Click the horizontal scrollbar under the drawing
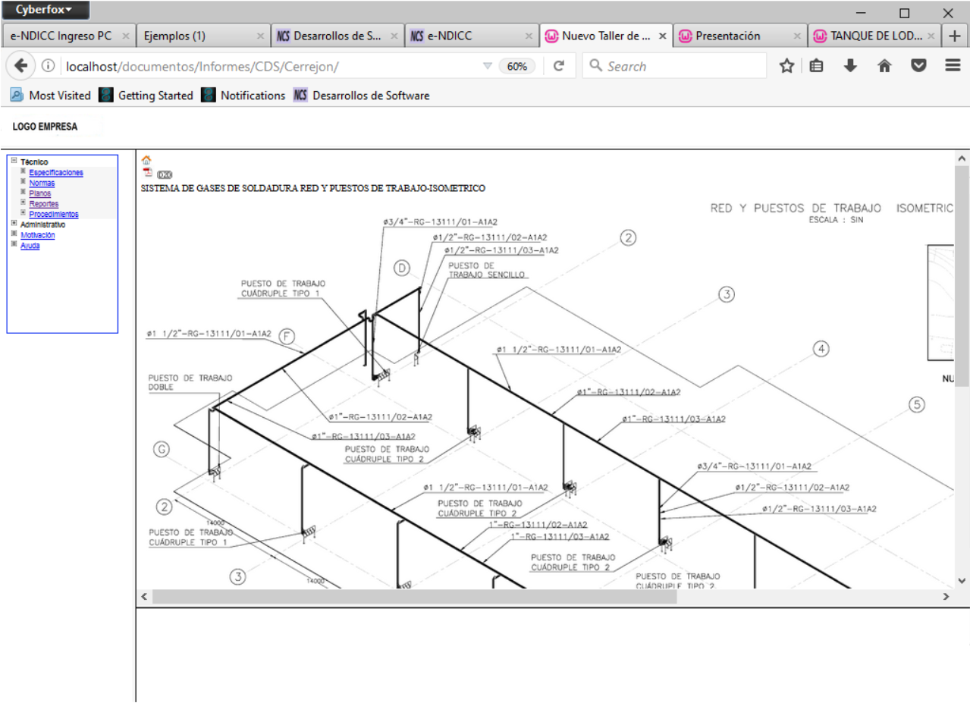 (x=414, y=597)
